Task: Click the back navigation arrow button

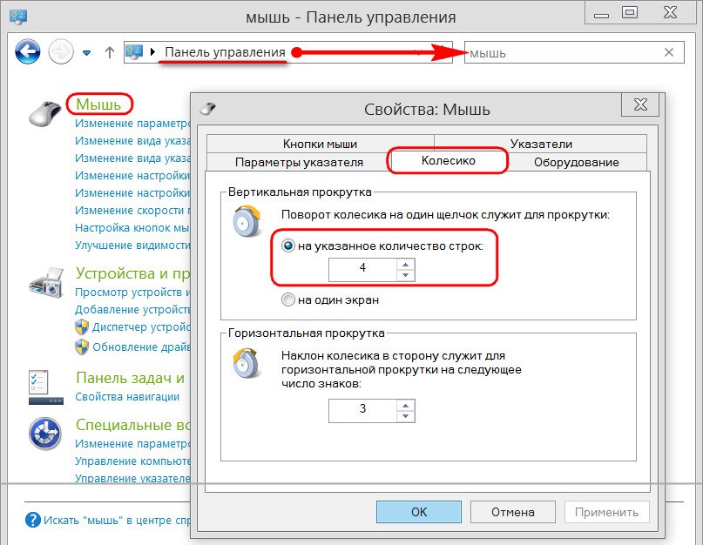Action: click(28, 52)
